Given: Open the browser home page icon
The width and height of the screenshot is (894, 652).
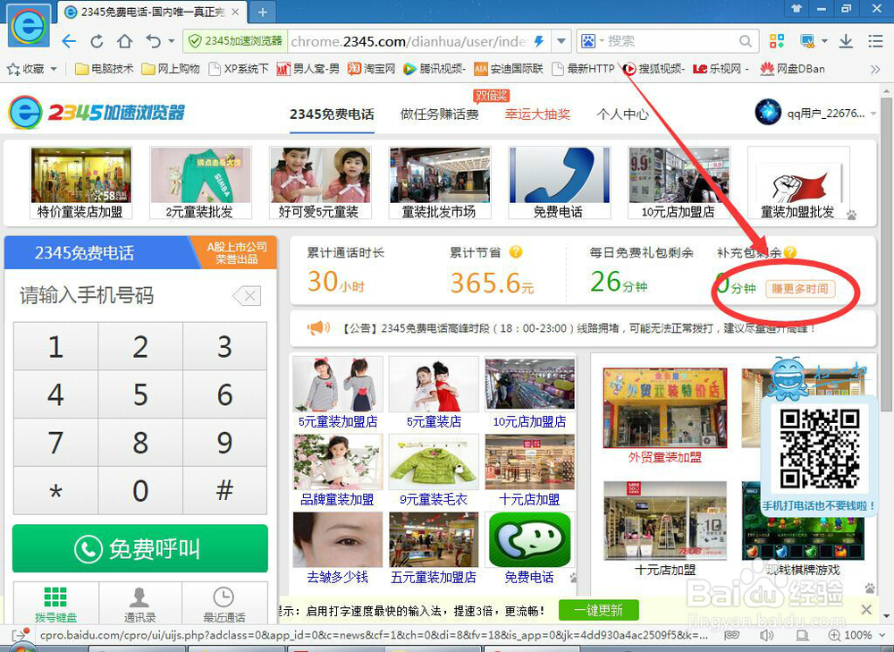Looking at the screenshot, I should tap(125, 41).
